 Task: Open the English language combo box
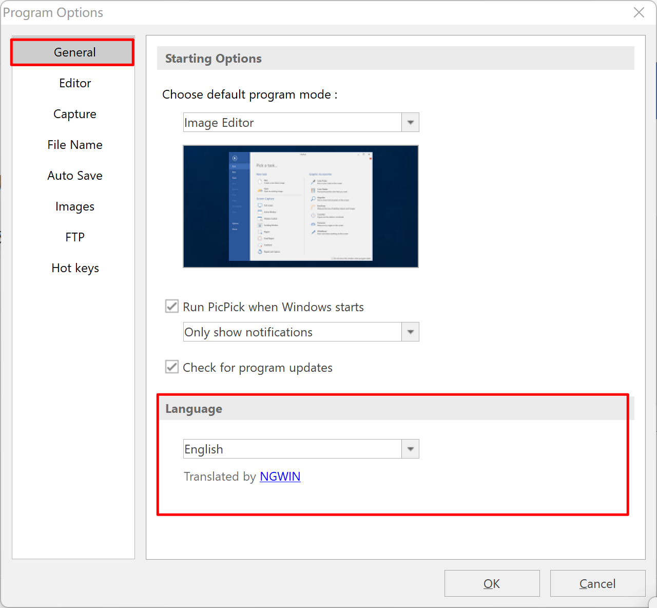click(x=301, y=449)
